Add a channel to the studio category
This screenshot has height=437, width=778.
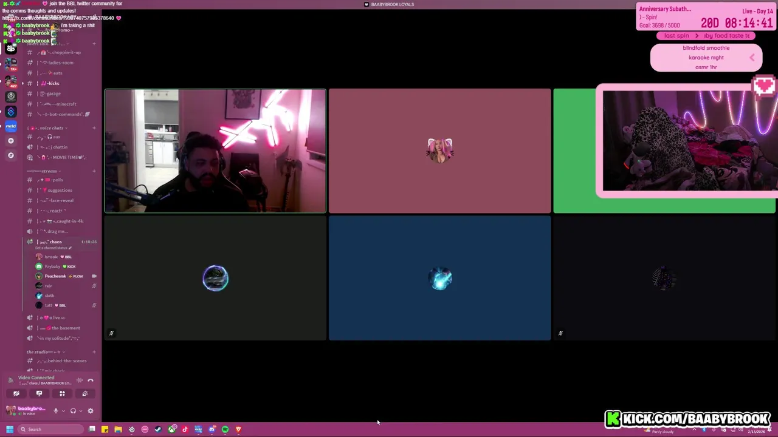[94, 352]
